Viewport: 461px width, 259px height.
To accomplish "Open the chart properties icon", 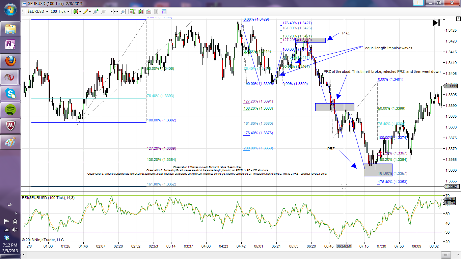I will point(164,11).
